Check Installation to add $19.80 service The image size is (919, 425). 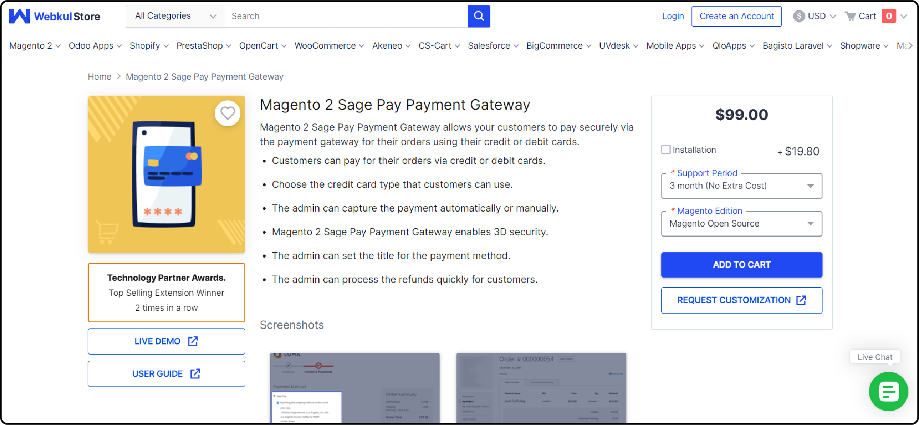pos(665,150)
